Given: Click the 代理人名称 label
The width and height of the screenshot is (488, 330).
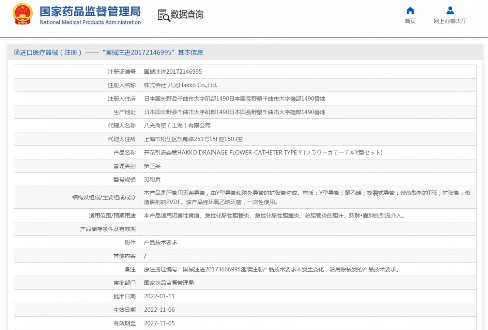Looking at the screenshot, I should [122, 125].
